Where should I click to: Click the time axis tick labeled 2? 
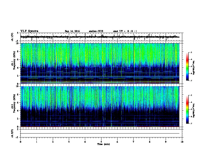point(53,142)
